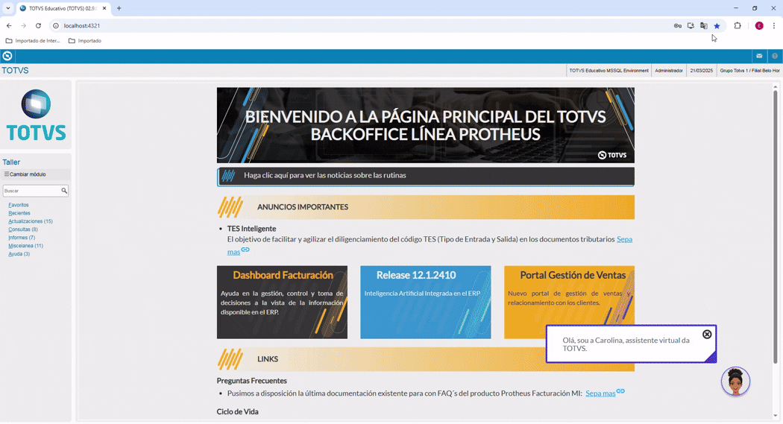
Task: Go back to the previous page
Action: 9,26
